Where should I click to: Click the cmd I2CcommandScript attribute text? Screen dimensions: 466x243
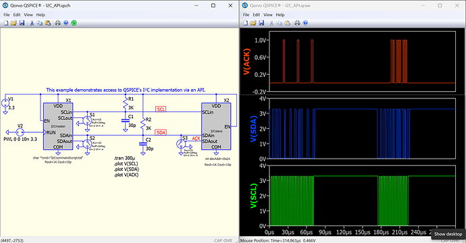coord(58,158)
